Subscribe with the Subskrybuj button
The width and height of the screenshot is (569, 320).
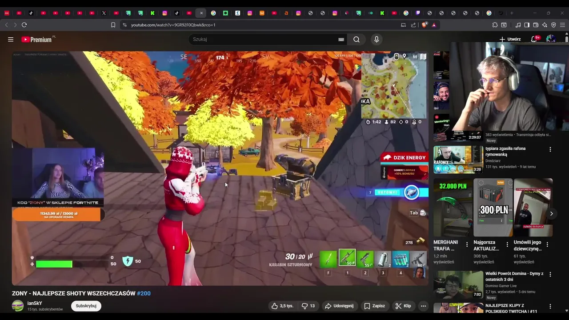[x=86, y=306]
